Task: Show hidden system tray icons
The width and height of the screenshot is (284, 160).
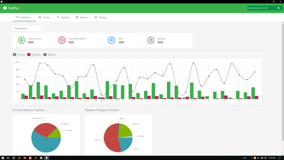Action: (x=251, y=158)
